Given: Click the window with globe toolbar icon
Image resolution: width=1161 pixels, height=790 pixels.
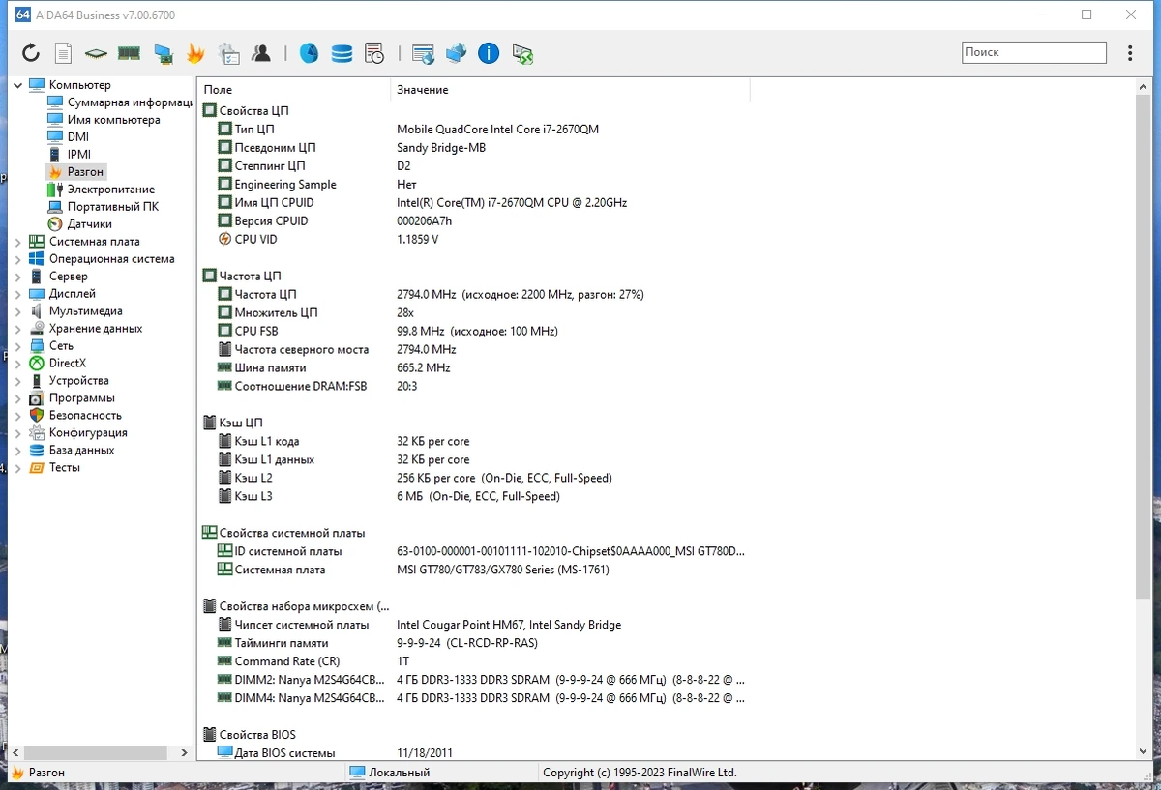Looking at the screenshot, I should [x=423, y=53].
